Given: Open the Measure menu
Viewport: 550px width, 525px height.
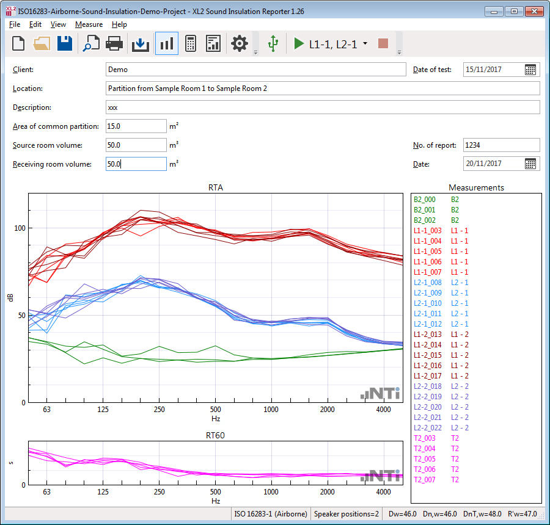Looking at the screenshot, I should [x=89, y=24].
